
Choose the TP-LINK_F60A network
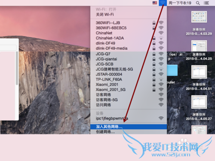(x=129, y=79)
